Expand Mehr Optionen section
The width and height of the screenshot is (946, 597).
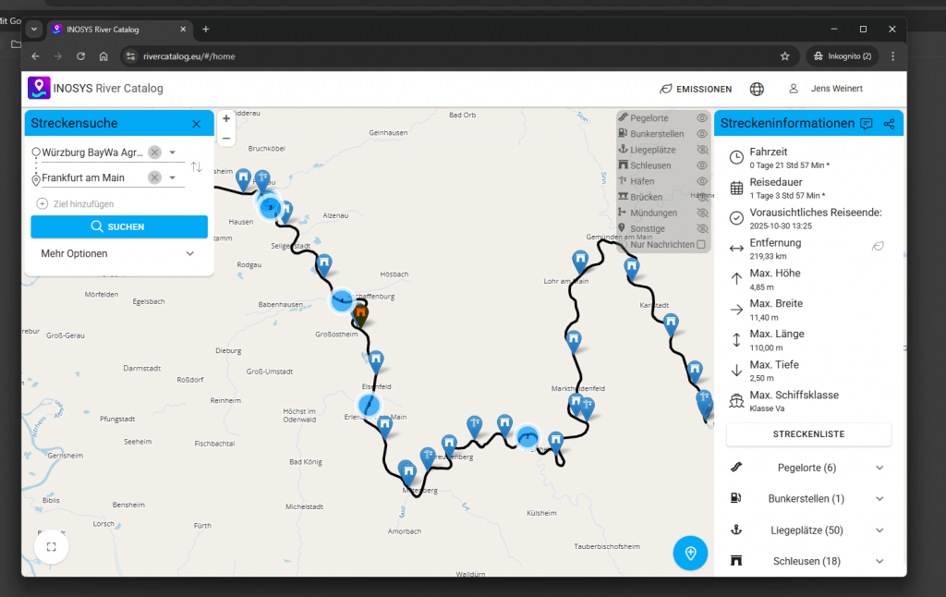point(190,253)
